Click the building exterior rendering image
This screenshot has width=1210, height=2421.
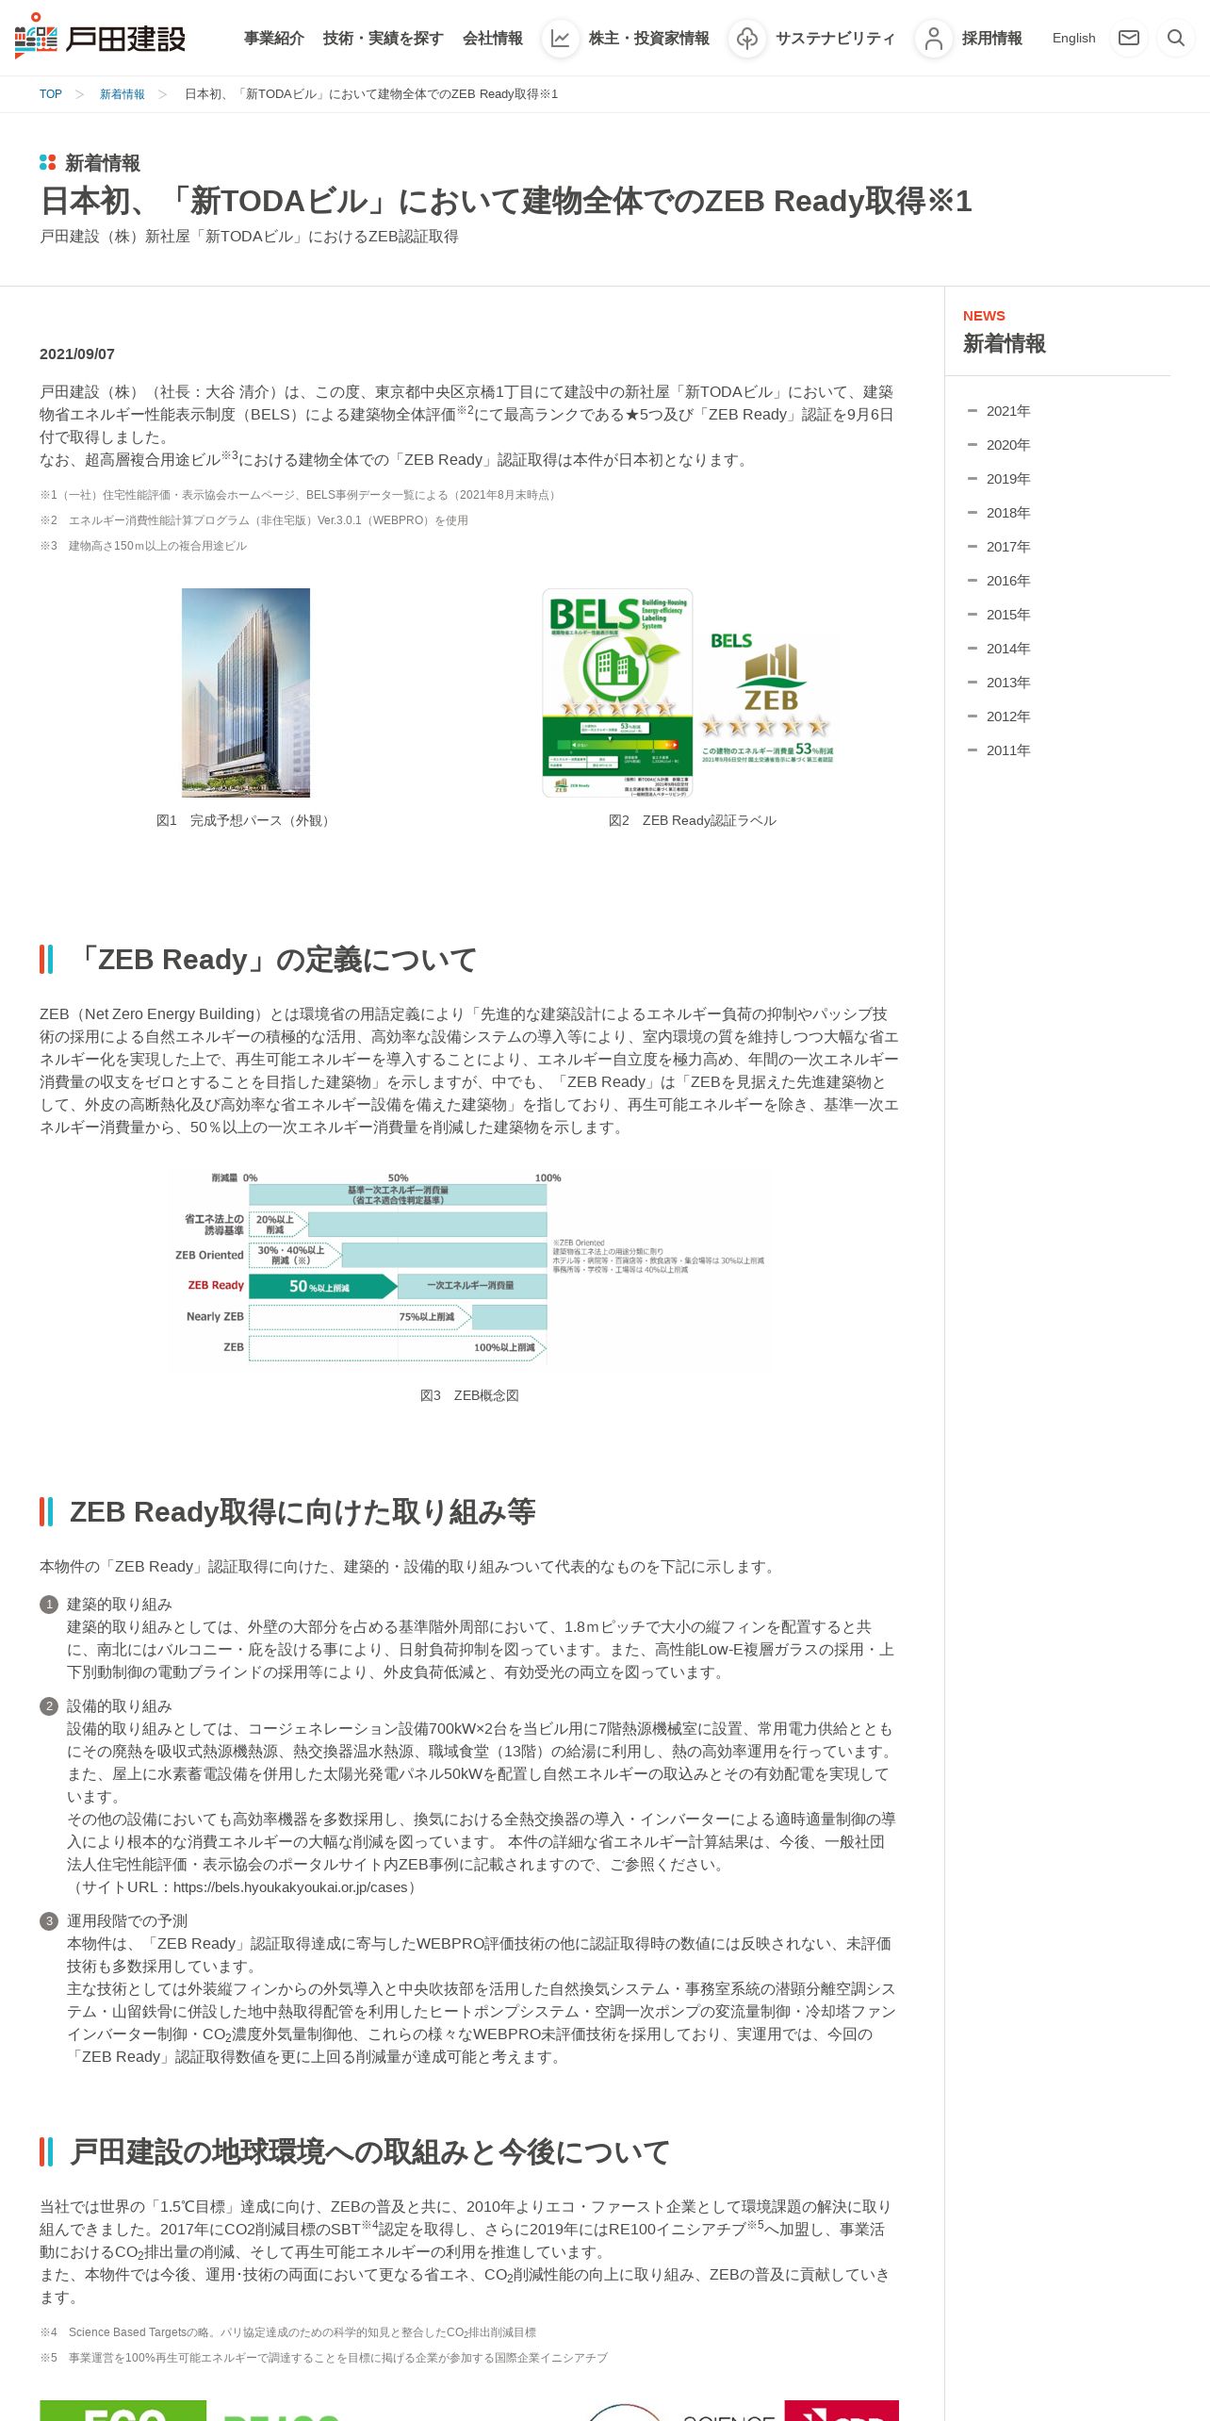click(246, 693)
